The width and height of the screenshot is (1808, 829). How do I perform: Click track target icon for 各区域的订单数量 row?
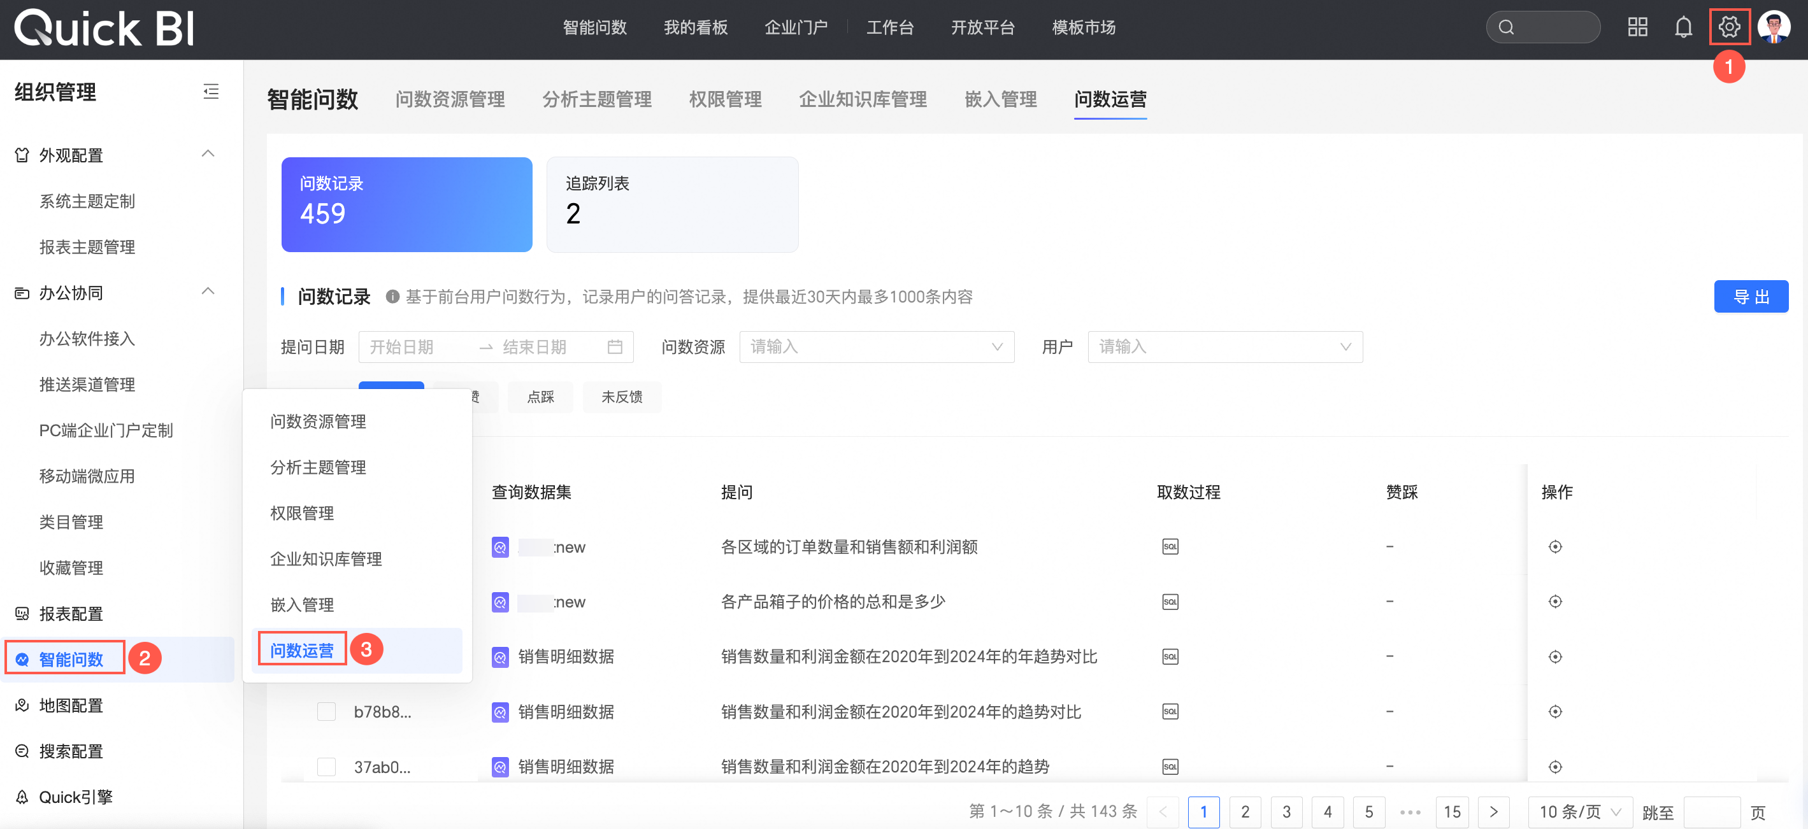(x=1554, y=546)
